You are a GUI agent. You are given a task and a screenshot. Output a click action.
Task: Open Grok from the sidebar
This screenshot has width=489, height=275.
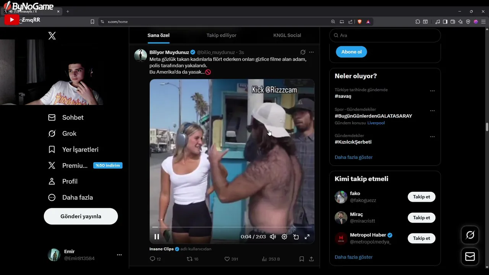pos(62,134)
